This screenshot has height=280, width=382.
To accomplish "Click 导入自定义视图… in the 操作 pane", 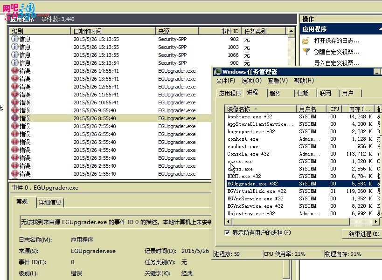I will (336, 63).
